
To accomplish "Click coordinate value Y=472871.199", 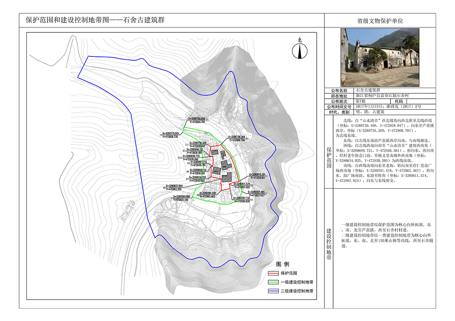I will coord(181,200).
